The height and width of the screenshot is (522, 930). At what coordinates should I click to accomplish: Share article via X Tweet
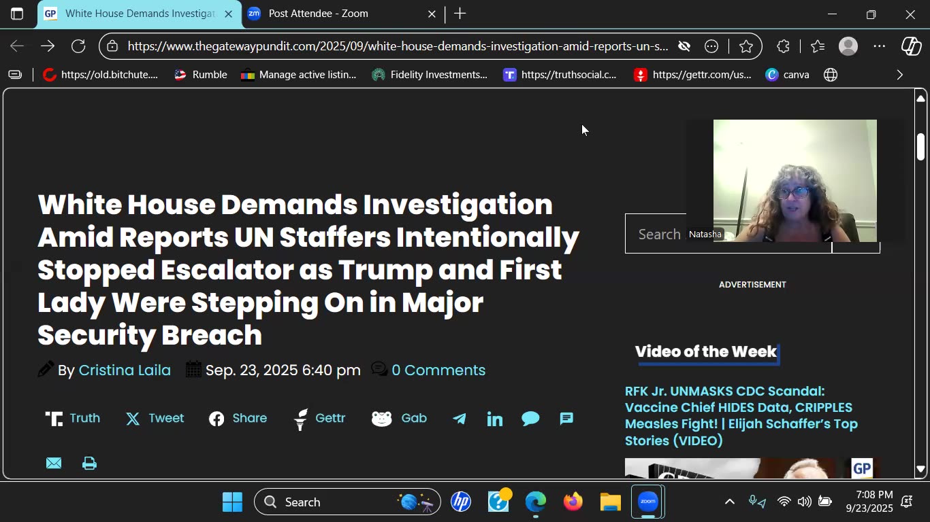(x=155, y=419)
